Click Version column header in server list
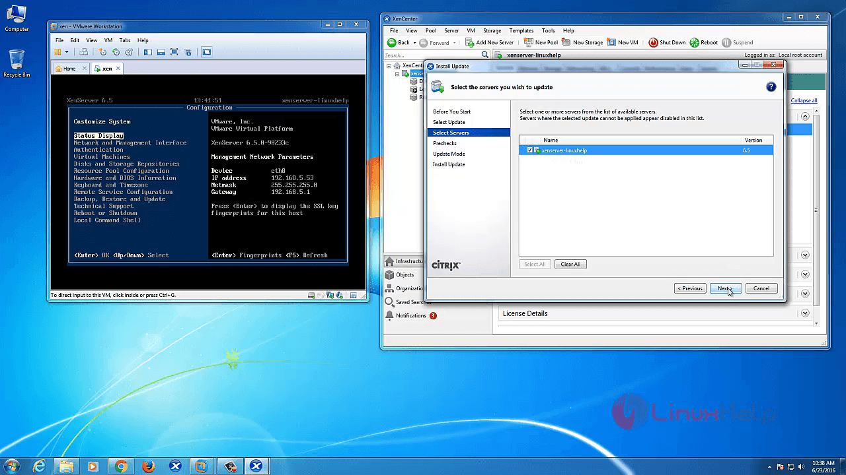The image size is (846, 475). click(x=753, y=140)
